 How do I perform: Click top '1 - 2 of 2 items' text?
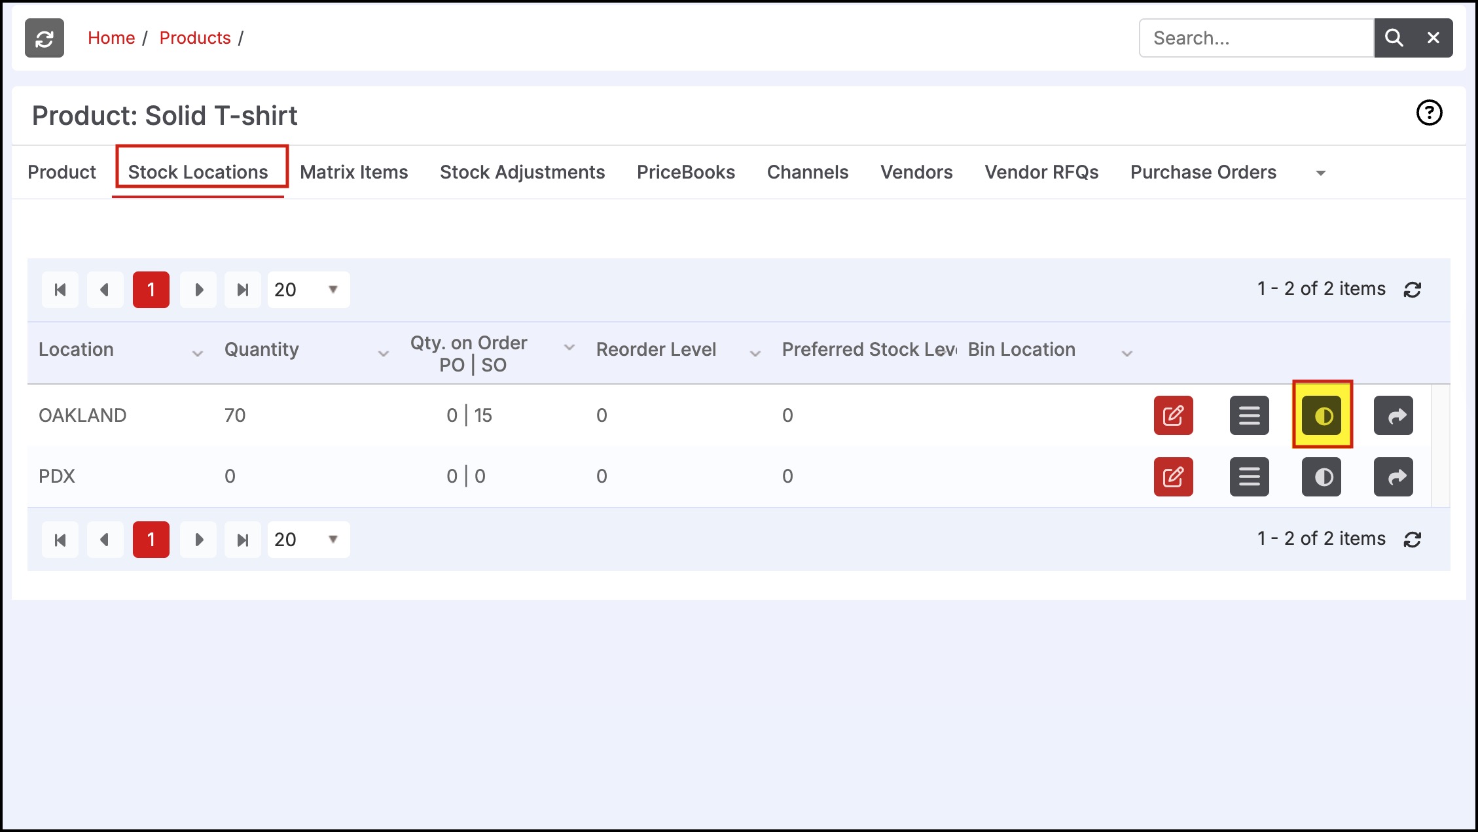1321,288
